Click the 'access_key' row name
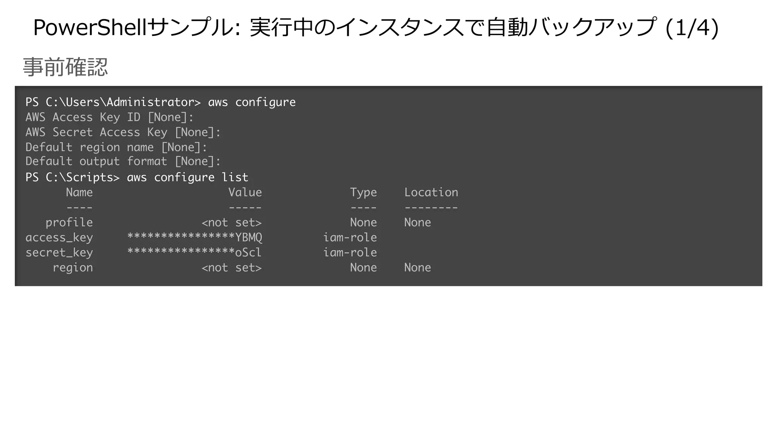This screenshot has width=773, height=435. tap(59, 238)
